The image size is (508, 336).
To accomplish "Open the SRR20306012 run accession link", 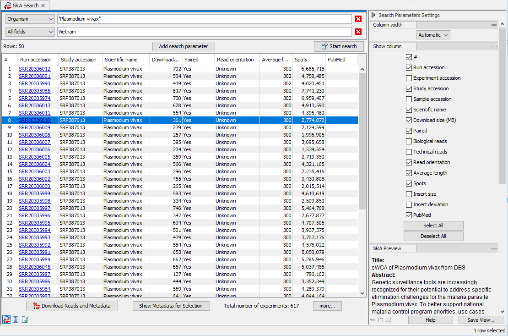I will click(x=35, y=69).
